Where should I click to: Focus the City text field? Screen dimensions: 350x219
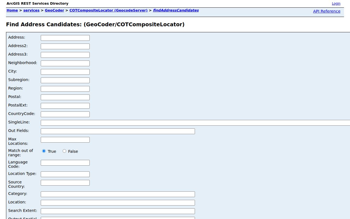(x=65, y=72)
